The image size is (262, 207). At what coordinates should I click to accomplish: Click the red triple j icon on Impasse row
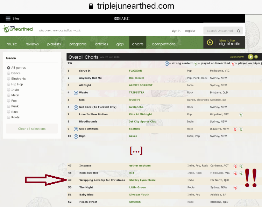[x=235, y=166]
